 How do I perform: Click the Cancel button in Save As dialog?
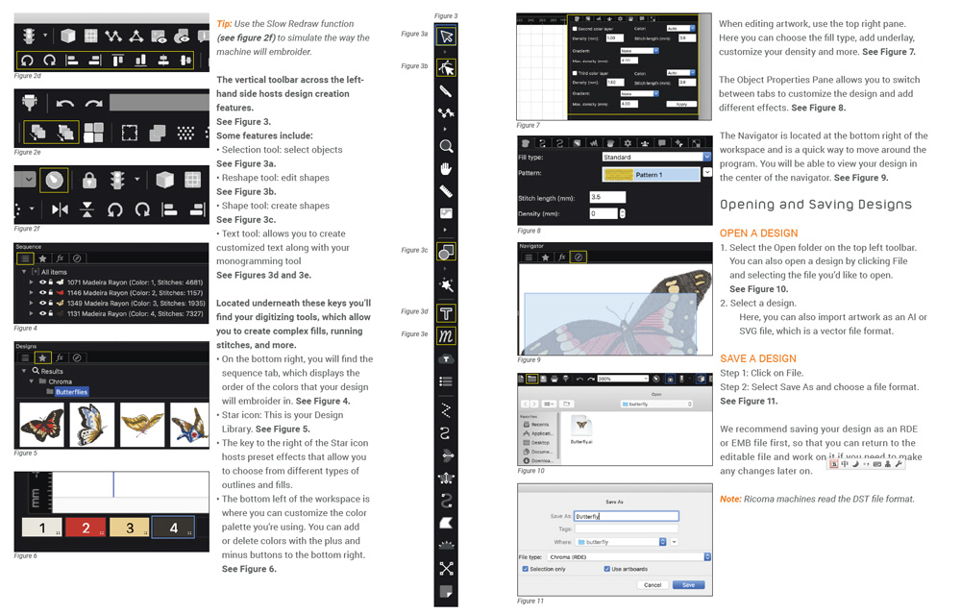click(653, 584)
